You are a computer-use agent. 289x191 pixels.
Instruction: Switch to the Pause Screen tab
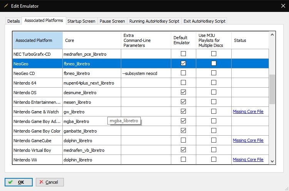click(x=112, y=21)
